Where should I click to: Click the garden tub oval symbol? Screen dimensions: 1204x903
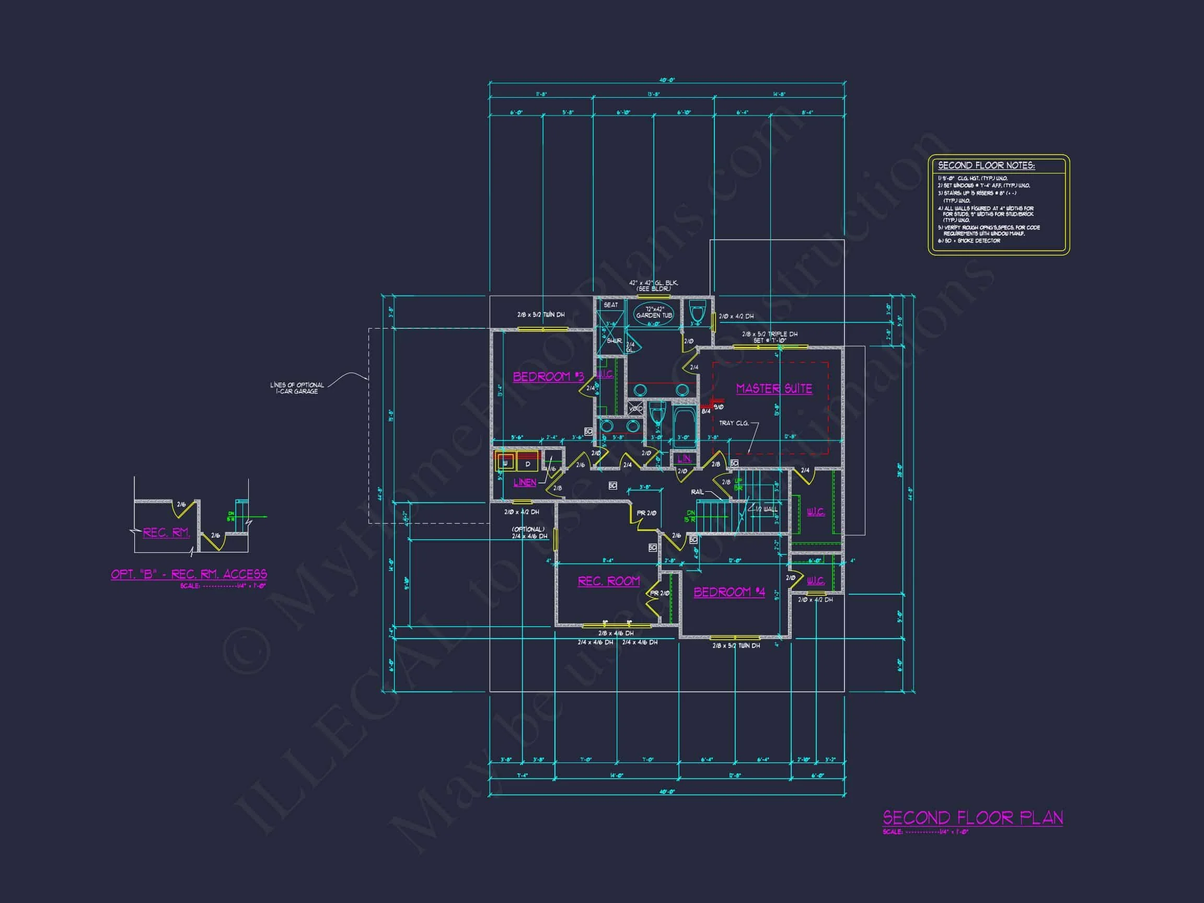click(654, 315)
